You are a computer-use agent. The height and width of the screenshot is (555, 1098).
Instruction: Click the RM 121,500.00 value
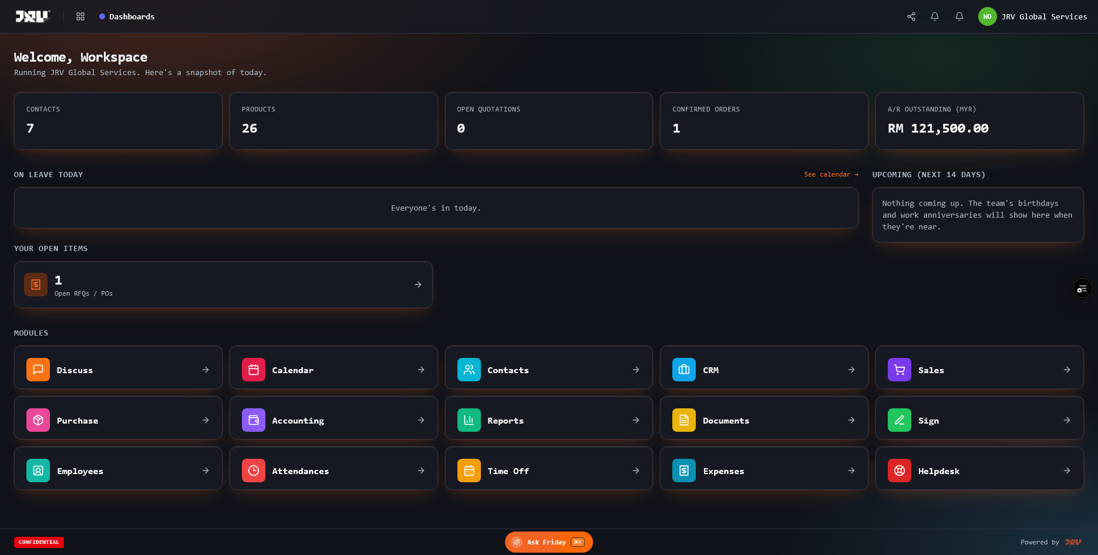(x=938, y=128)
